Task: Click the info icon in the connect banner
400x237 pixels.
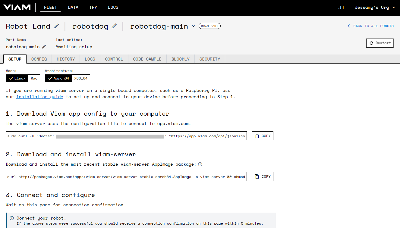Action: tap(11, 218)
